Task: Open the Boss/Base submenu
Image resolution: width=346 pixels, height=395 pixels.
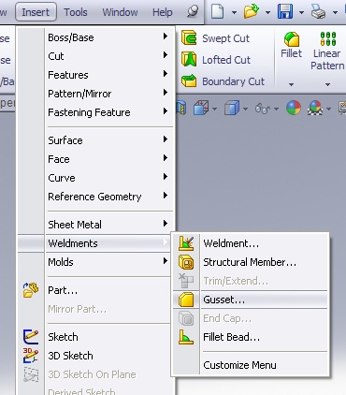Action: 109,37
